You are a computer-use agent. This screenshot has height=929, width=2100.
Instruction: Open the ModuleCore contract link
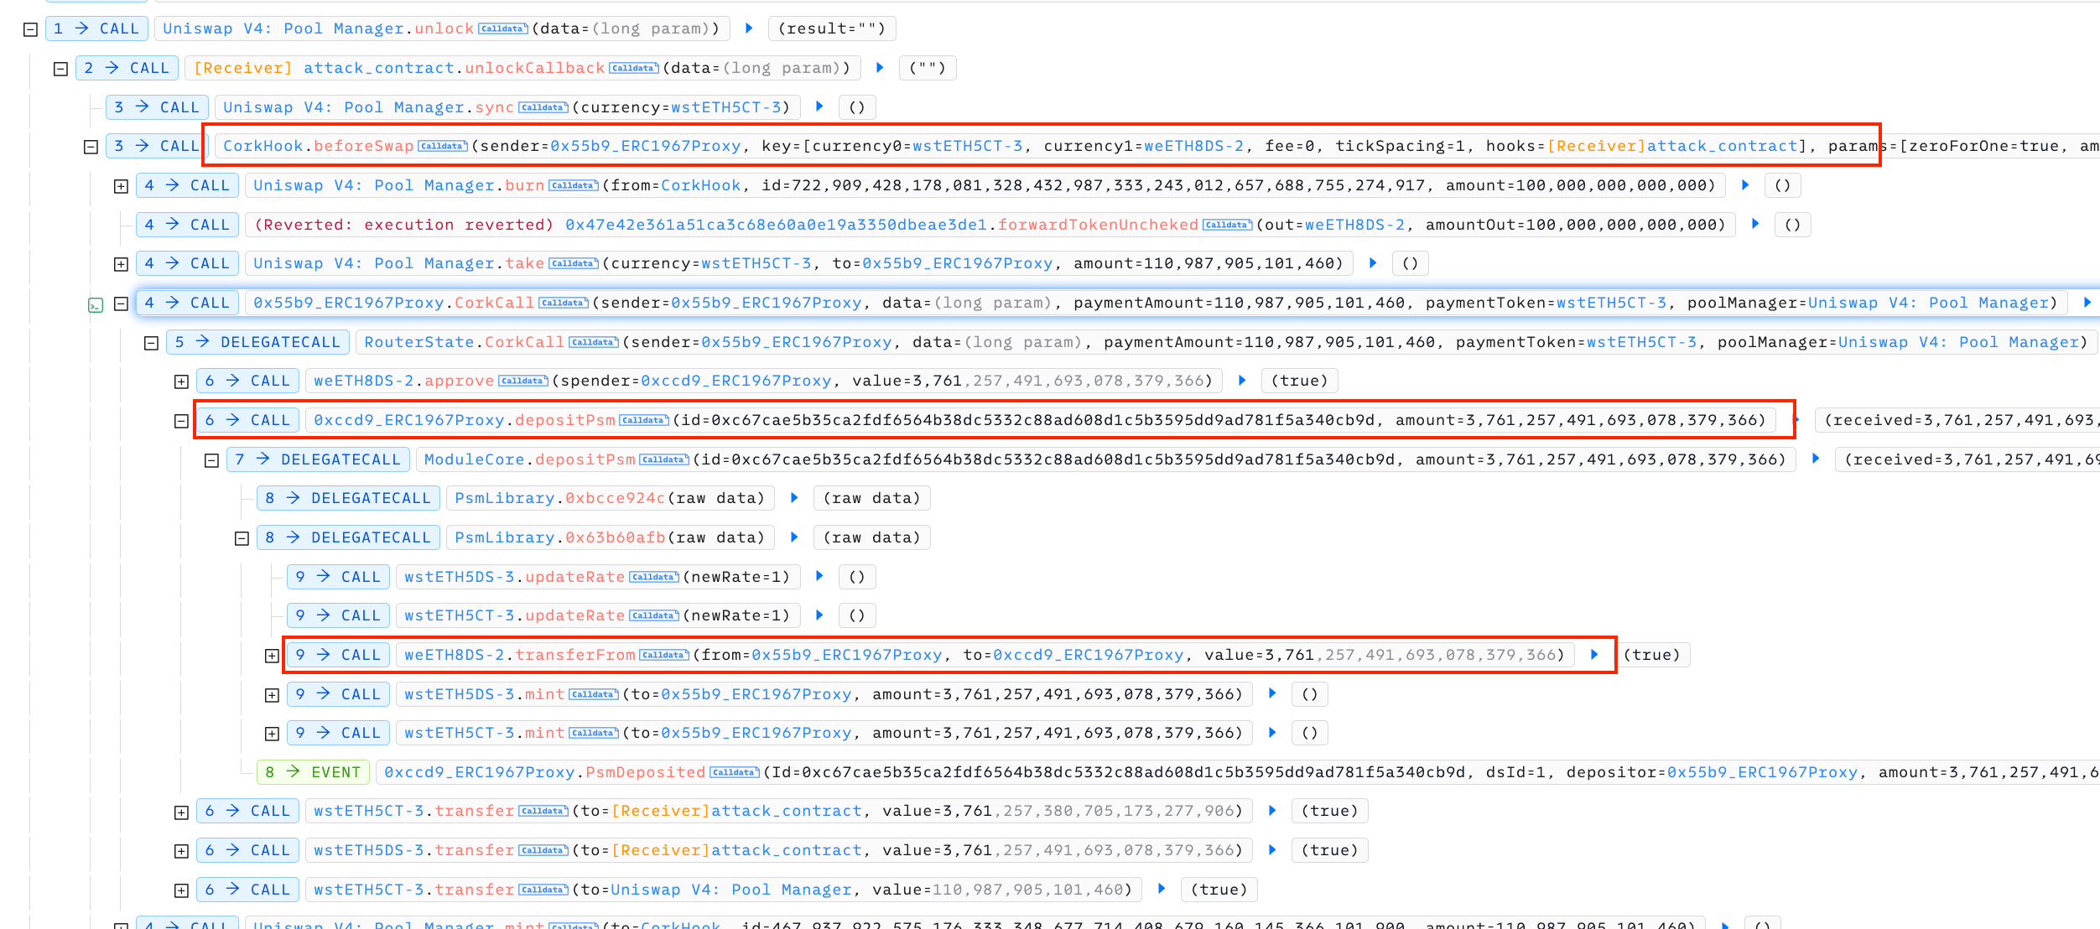[x=474, y=459]
